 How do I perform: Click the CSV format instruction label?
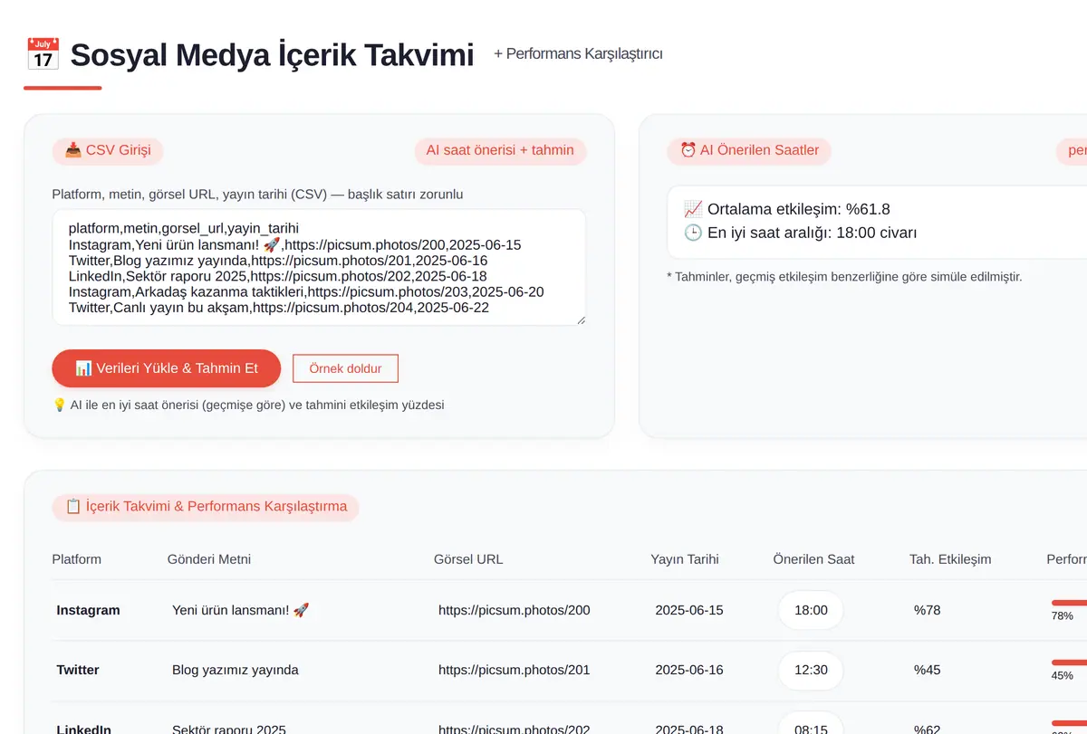(x=258, y=195)
